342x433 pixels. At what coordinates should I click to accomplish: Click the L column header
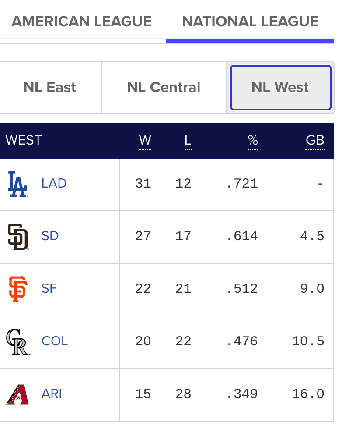(188, 140)
